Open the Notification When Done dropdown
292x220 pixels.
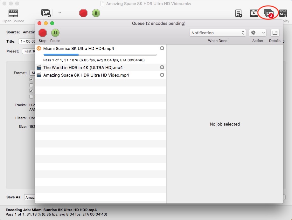click(x=218, y=33)
